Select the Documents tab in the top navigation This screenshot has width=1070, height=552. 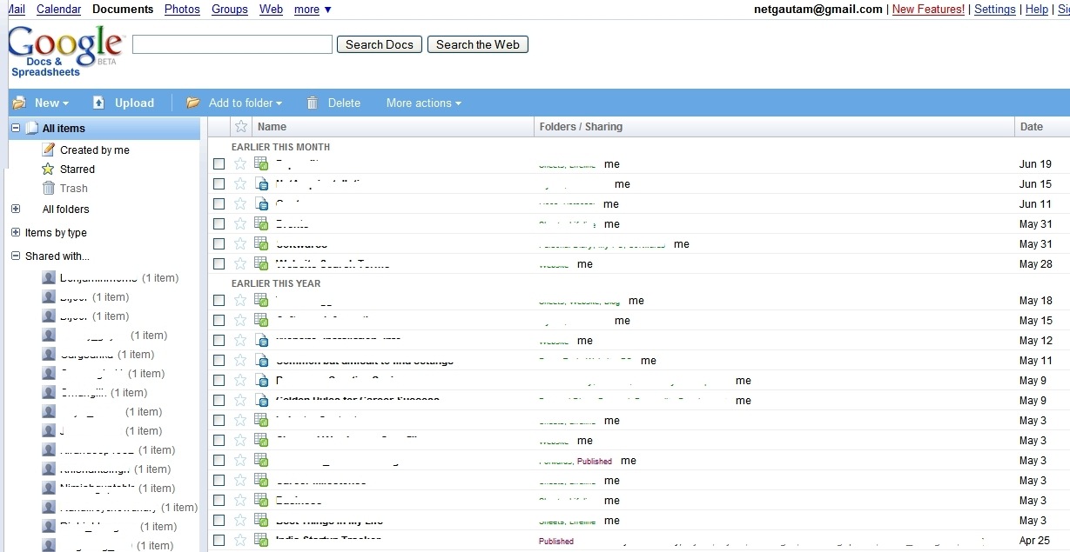click(123, 10)
